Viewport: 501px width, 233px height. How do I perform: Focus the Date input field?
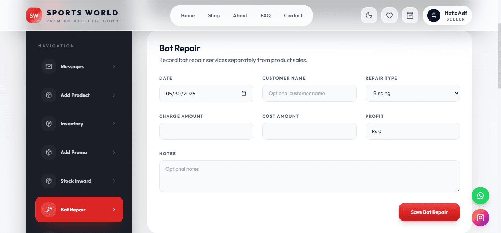pyautogui.click(x=206, y=94)
